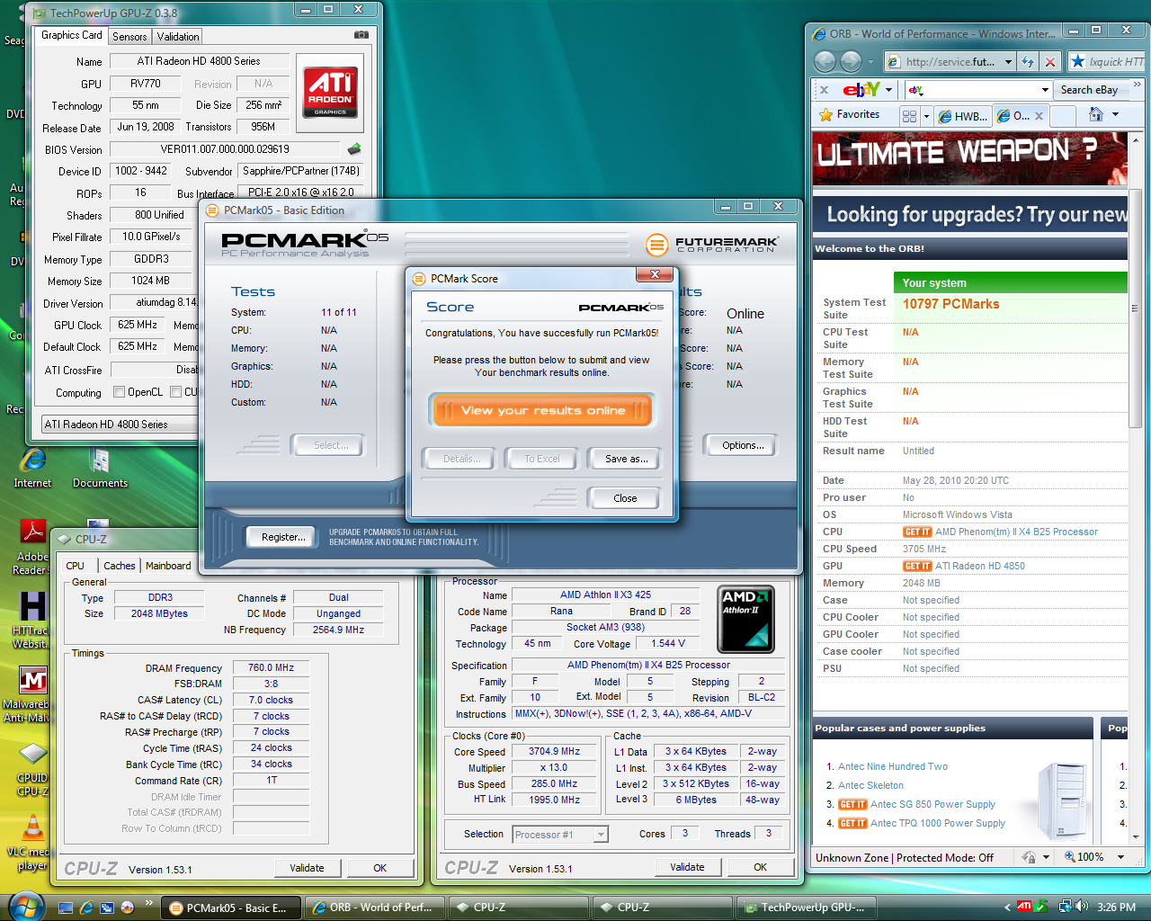The height and width of the screenshot is (921, 1151).
Task: Open the Antec Nine Hundred Two link
Action: click(893, 766)
